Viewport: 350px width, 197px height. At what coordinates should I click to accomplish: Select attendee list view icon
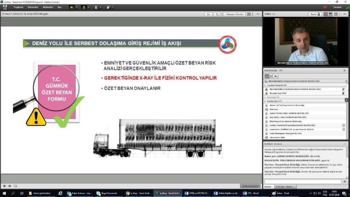(267, 76)
